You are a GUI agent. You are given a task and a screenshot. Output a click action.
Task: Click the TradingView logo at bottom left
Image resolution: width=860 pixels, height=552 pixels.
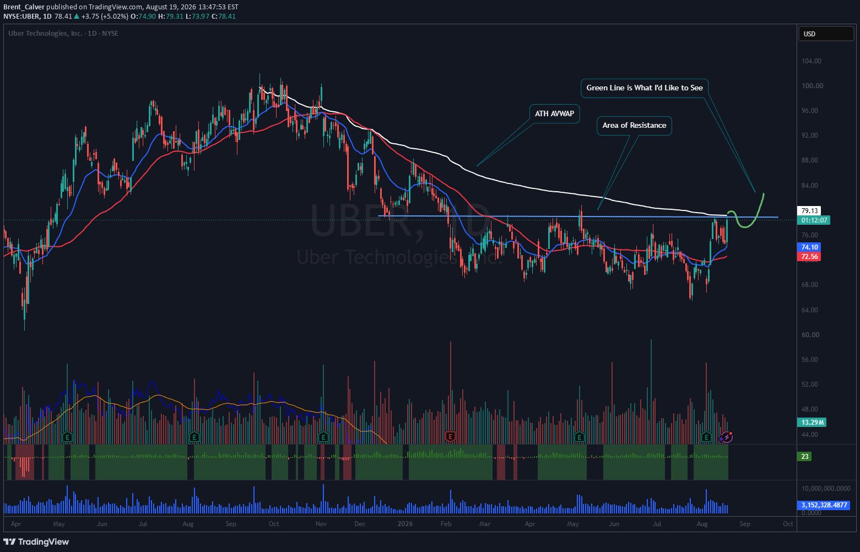pyautogui.click(x=36, y=542)
